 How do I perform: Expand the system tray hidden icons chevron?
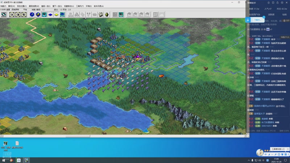tap(249, 160)
